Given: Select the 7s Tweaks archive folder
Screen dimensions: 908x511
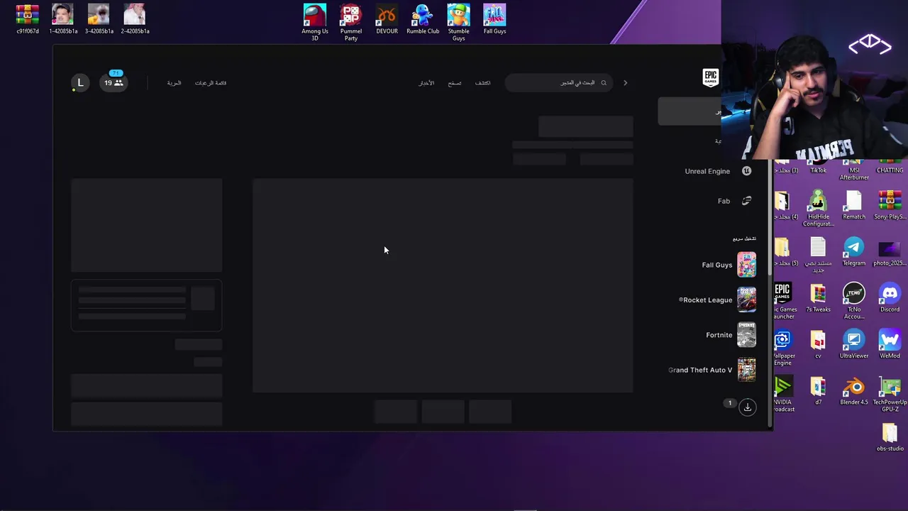Looking at the screenshot, I should 818,297.
